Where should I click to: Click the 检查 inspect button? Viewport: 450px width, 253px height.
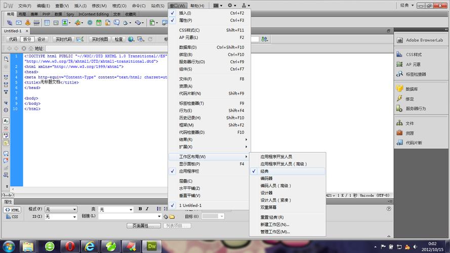point(118,39)
